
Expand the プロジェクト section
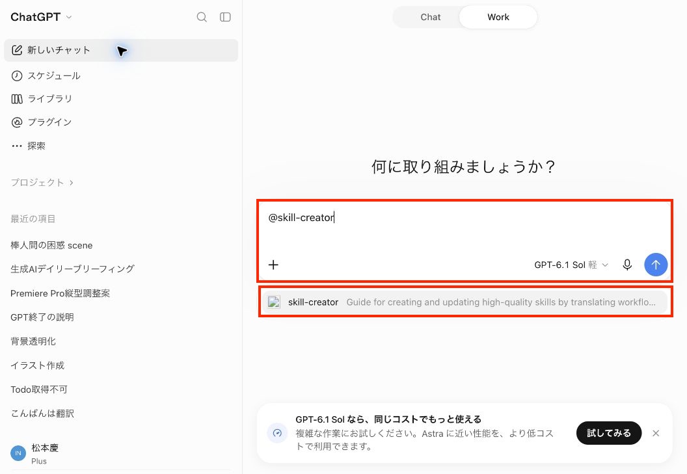pos(42,183)
